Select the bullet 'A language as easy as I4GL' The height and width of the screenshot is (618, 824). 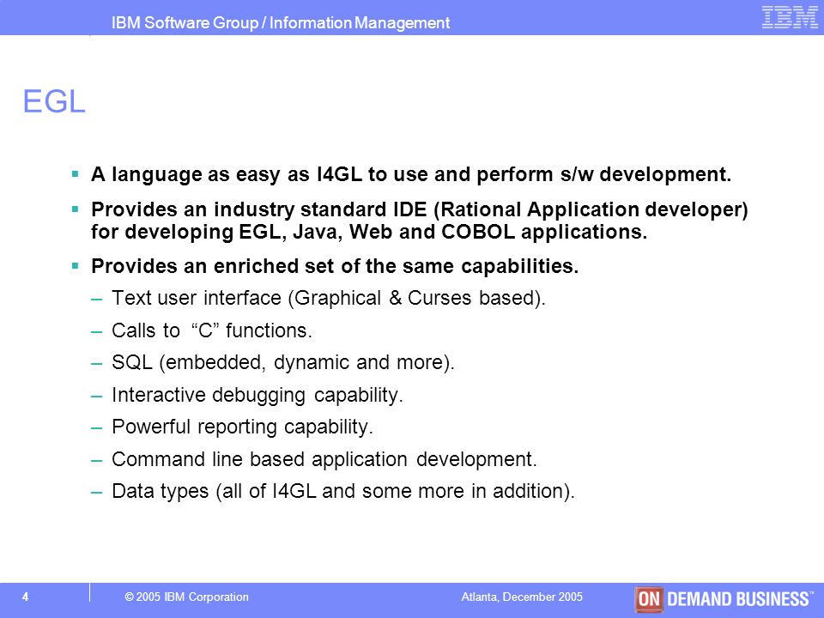click(x=411, y=174)
